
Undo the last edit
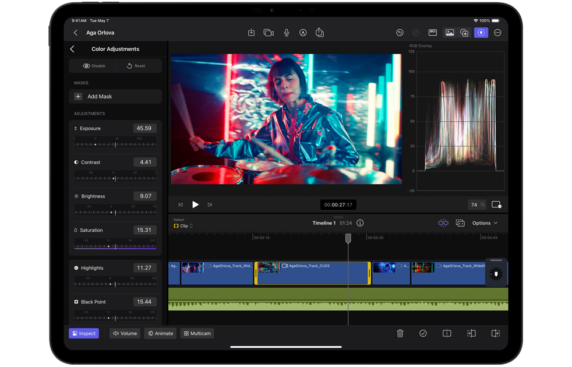coord(400,33)
